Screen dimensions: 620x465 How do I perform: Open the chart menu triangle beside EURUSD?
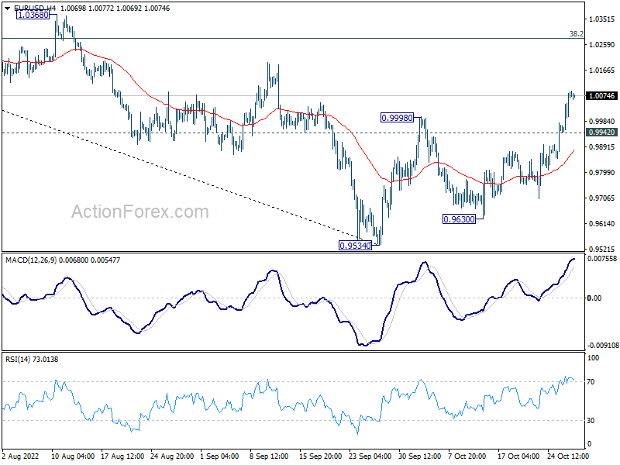7,9
